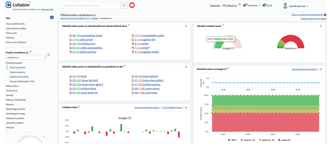Click info icon beside Aktuální rozložení pozic
Image resolution: width=329 pixels, height=149 pixels.
(223, 25)
